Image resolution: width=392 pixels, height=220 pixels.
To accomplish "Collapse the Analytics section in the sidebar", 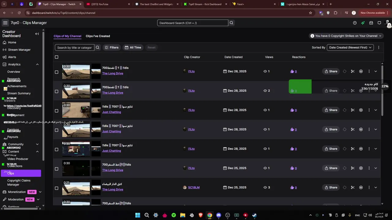I will click(37, 64).
